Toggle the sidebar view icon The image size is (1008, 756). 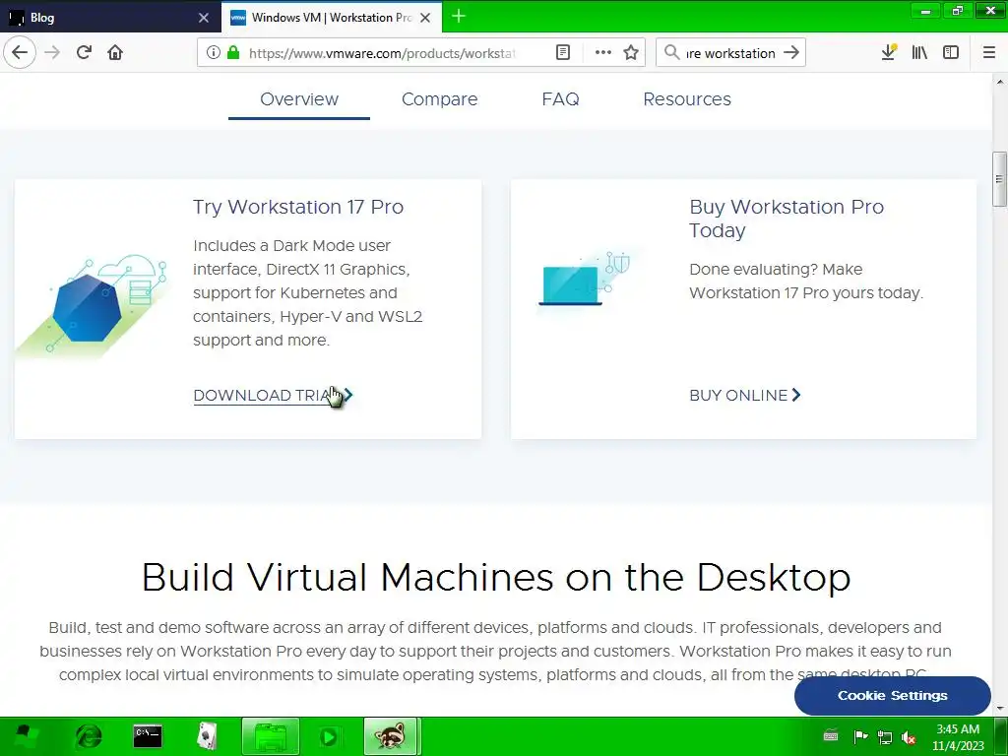[x=951, y=53]
